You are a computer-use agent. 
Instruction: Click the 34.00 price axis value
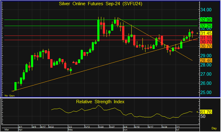pyautogui.click(x=206, y=10)
